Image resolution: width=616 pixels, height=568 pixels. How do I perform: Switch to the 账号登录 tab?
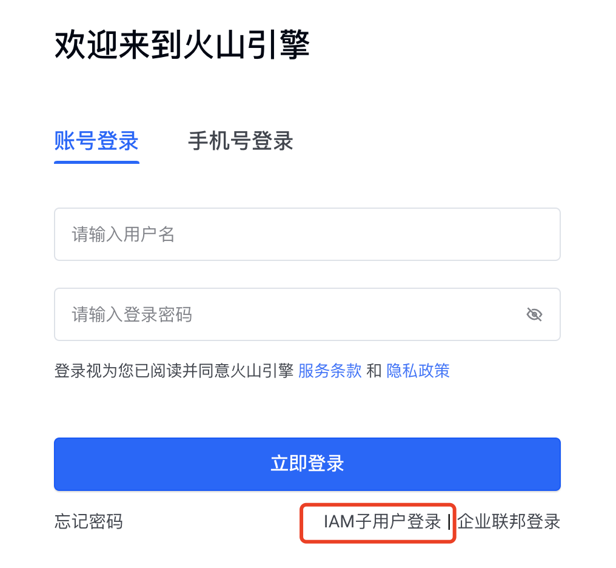pyautogui.click(x=96, y=141)
